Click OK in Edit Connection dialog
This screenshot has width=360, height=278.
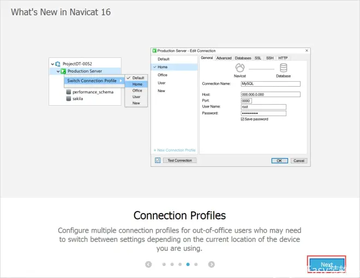click(279, 161)
